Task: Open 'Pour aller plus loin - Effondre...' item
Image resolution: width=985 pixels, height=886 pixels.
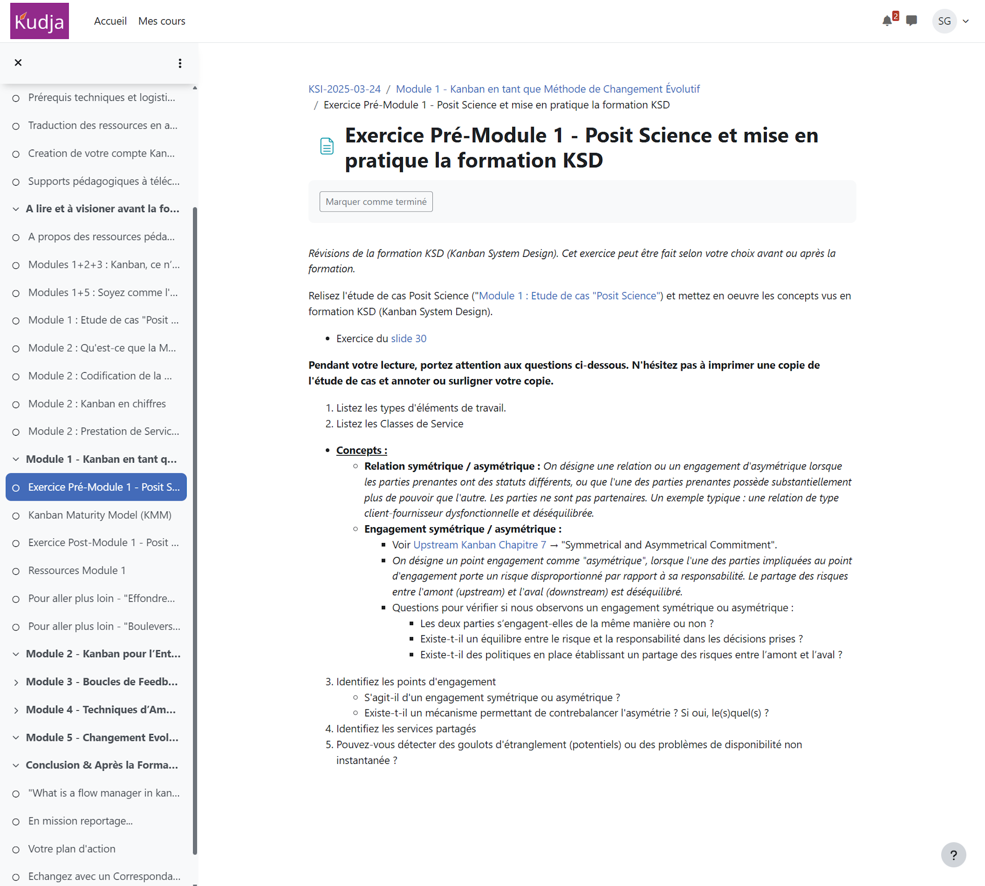Action: pos(101,599)
